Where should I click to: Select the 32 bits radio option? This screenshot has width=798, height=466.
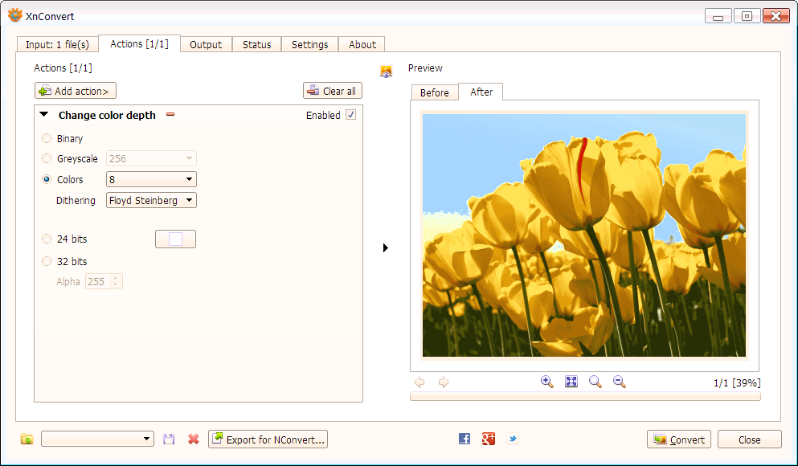47,261
